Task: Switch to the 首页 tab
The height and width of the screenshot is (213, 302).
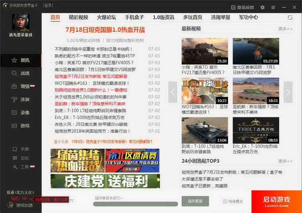Action: (x=55, y=17)
